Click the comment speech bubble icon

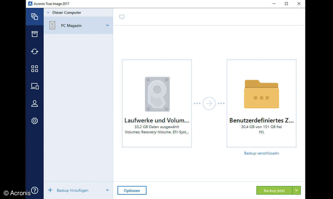[x=122, y=17]
